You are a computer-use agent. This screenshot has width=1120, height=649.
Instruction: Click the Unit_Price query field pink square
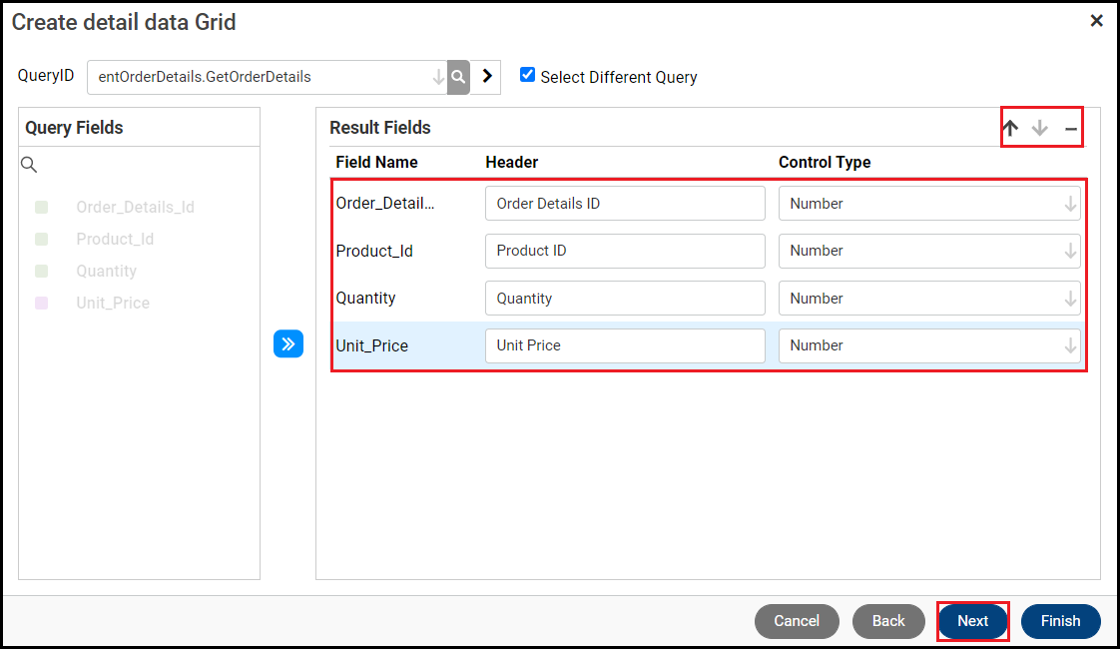42,303
